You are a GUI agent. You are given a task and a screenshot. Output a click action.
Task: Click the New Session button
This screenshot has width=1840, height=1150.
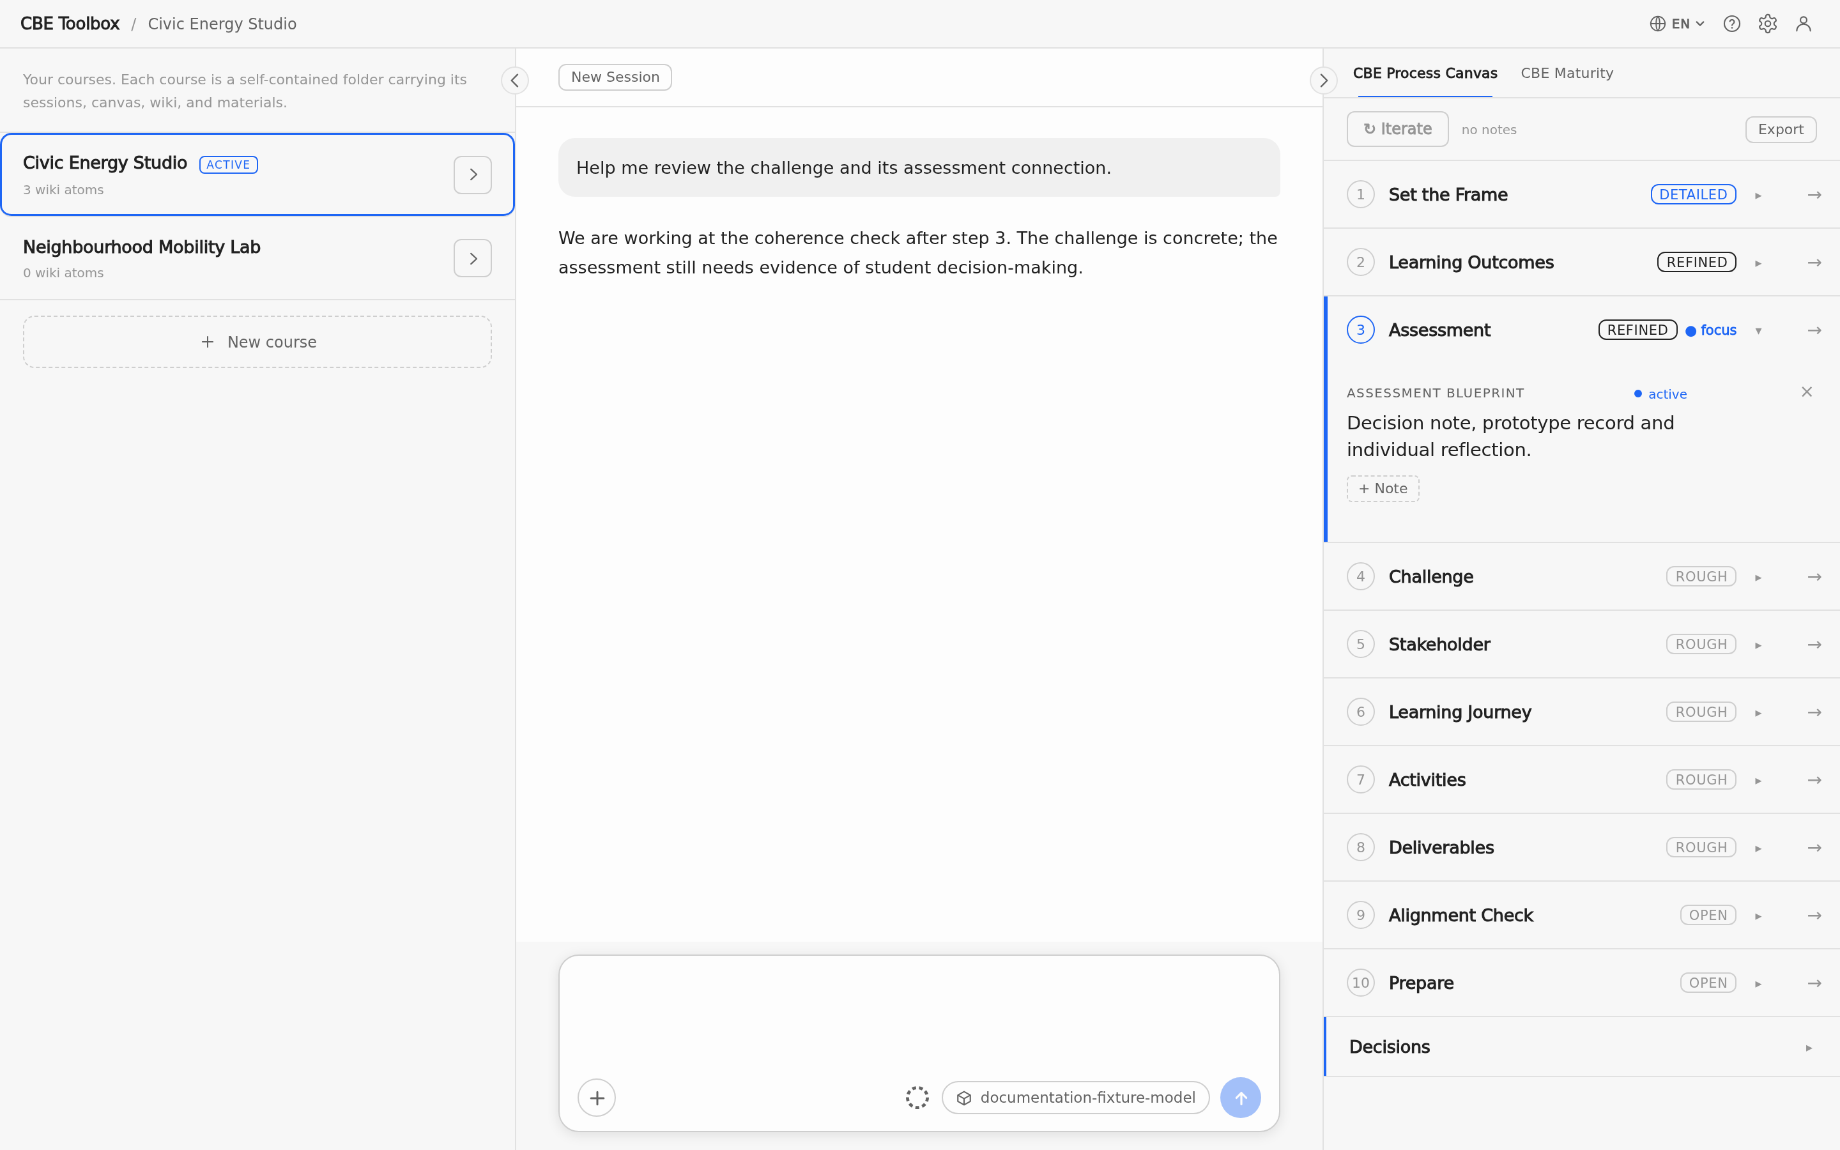(x=615, y=77)
